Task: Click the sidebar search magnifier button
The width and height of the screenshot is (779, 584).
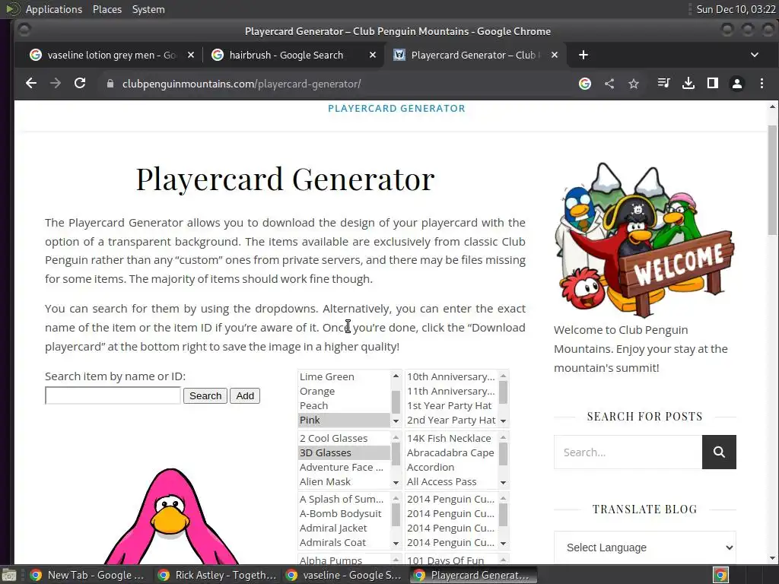Action: 719,452
